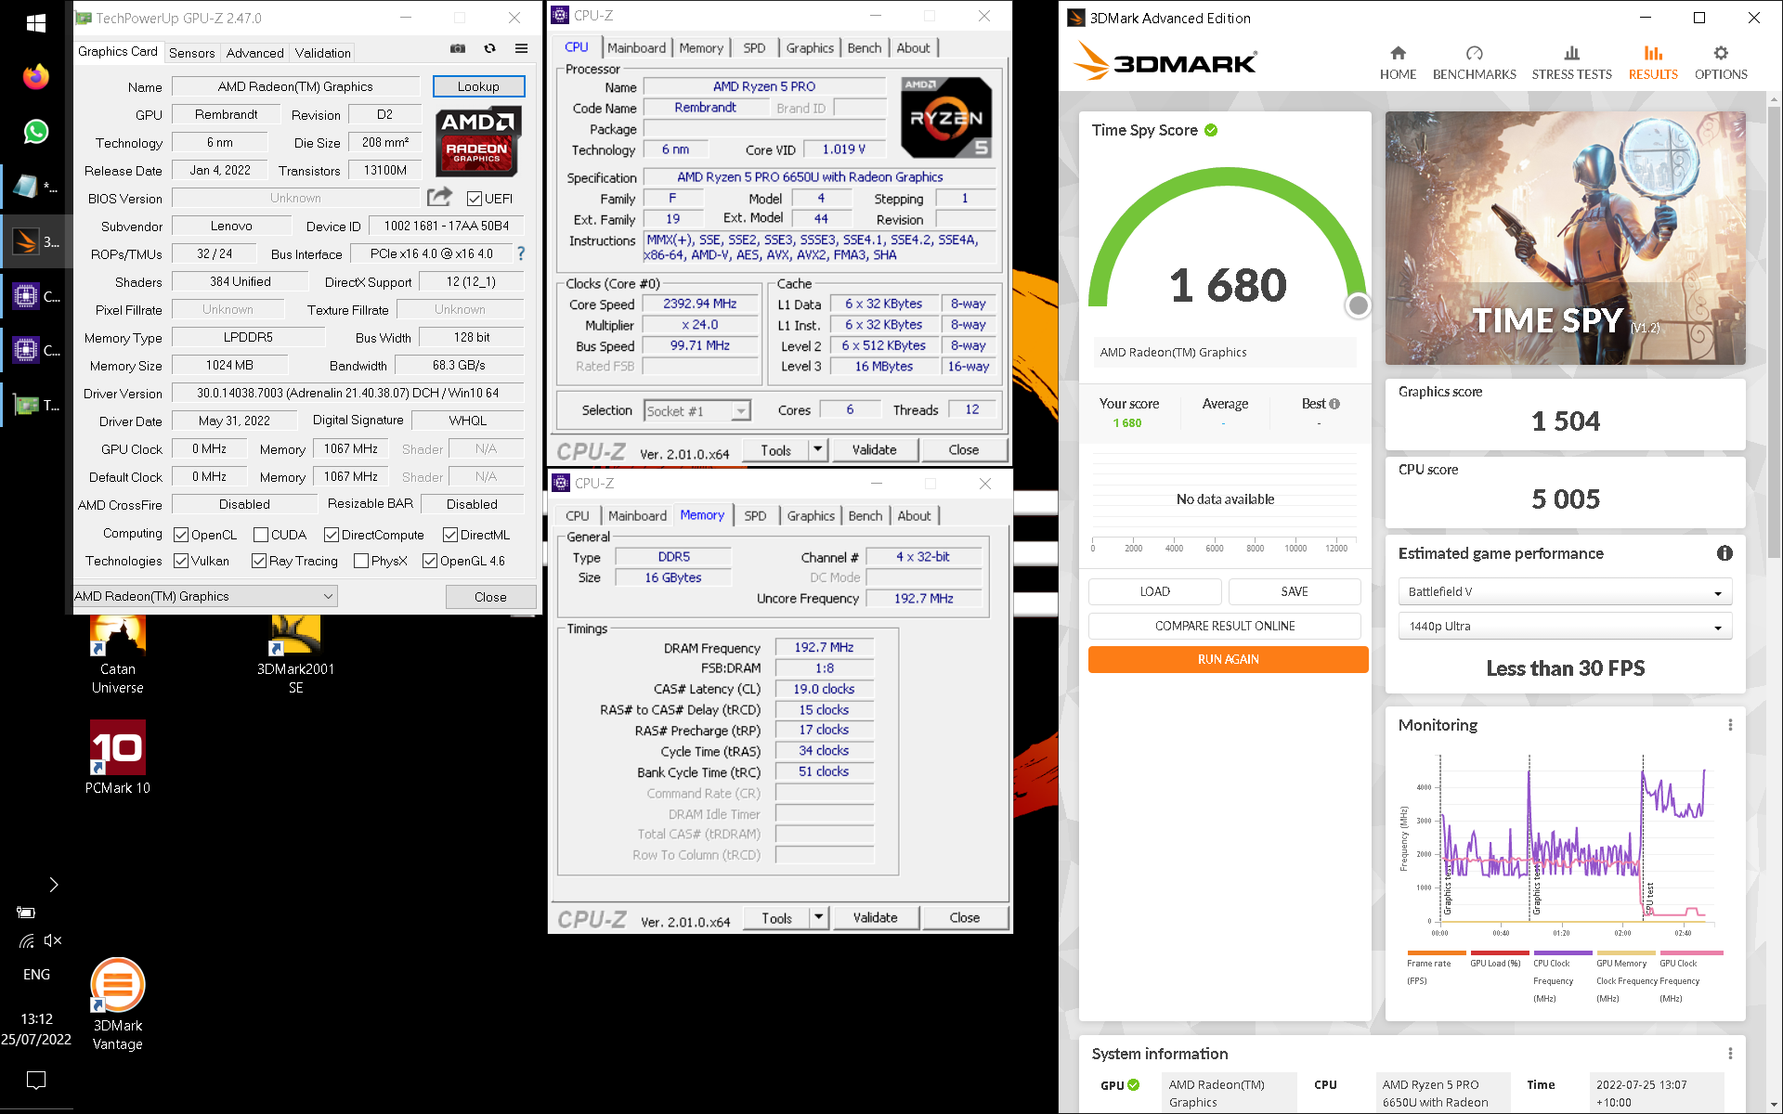Click the Time Spy benchmark thumbnail

(x=1565, y=239)
